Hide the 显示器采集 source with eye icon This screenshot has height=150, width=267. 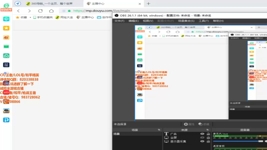202,141
